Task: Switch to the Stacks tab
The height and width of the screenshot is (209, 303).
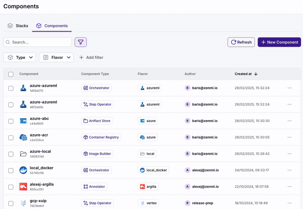Action: tap(18, 26)
